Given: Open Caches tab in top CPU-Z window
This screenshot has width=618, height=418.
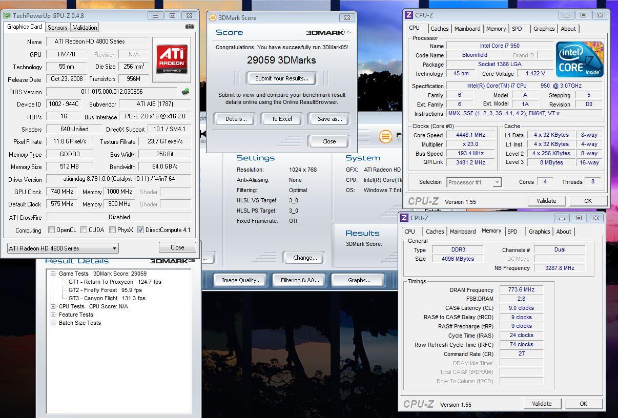Looking at the screenshot, I should click(x=439, y=29).
